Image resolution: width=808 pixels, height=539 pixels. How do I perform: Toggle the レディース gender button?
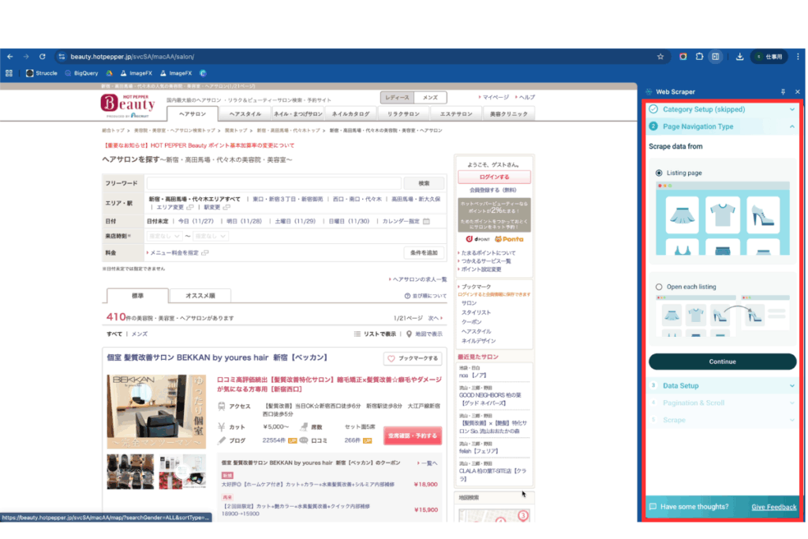pos(397,98)
